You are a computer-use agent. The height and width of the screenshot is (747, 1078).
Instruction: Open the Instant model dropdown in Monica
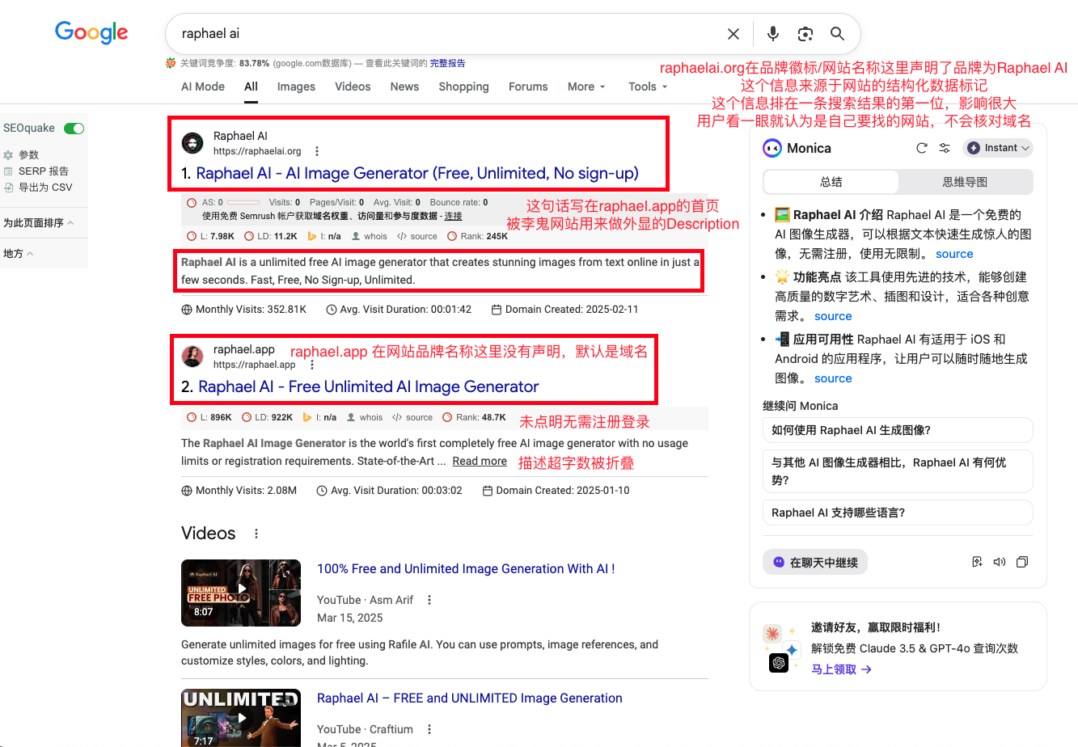click(x=998, y=148)
